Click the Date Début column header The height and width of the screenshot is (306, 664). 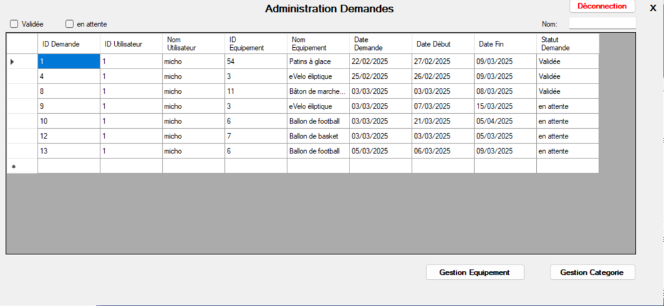[x=442, y=44]
